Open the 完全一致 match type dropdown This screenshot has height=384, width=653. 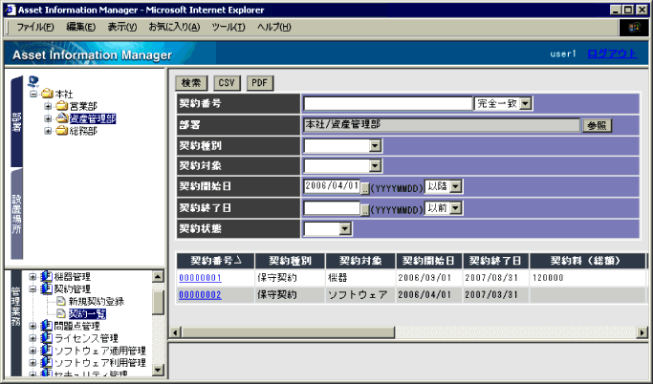[x=526, y=103]
